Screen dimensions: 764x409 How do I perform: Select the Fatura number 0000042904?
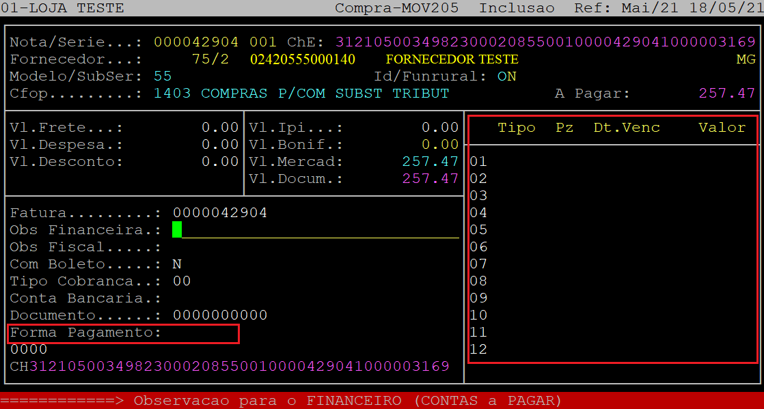[x=219, y=213]
